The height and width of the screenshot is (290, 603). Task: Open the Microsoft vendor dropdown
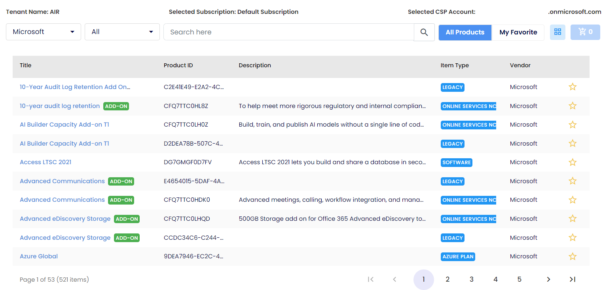click(x=44, y=32)
